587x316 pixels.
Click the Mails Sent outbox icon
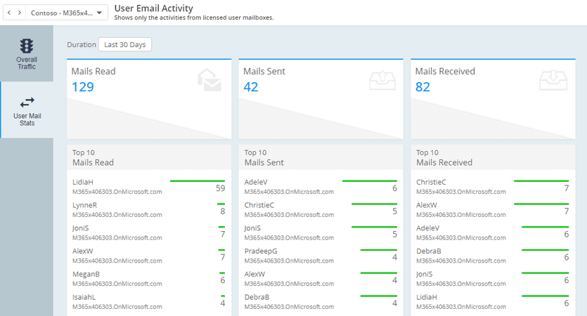[382, 81]
